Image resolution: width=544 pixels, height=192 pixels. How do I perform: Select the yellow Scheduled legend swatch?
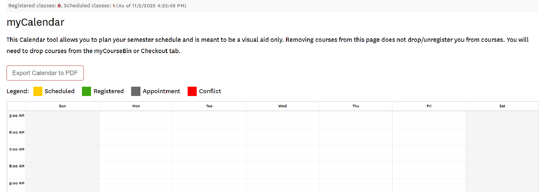click(38, 91)
